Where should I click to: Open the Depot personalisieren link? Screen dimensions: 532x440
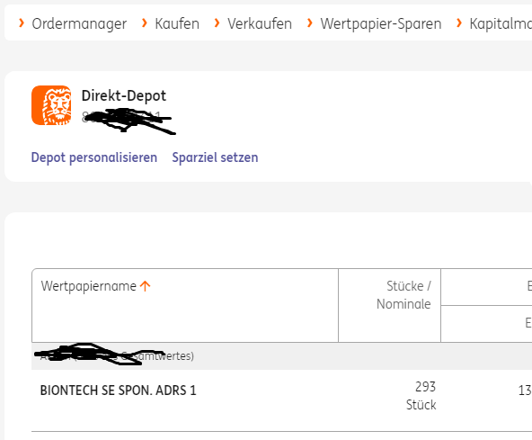coord(94,157)
